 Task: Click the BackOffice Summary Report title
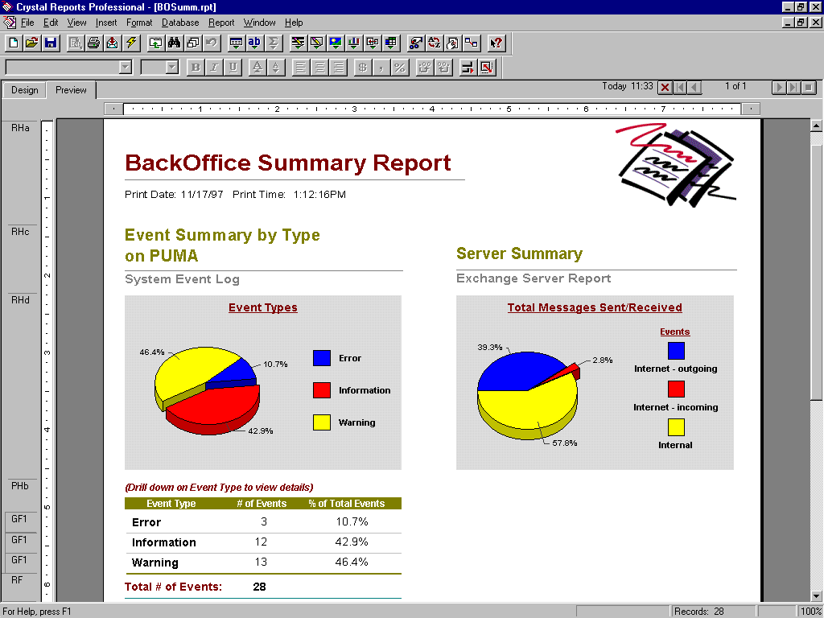pyautogui.click(x=287, y=163)
